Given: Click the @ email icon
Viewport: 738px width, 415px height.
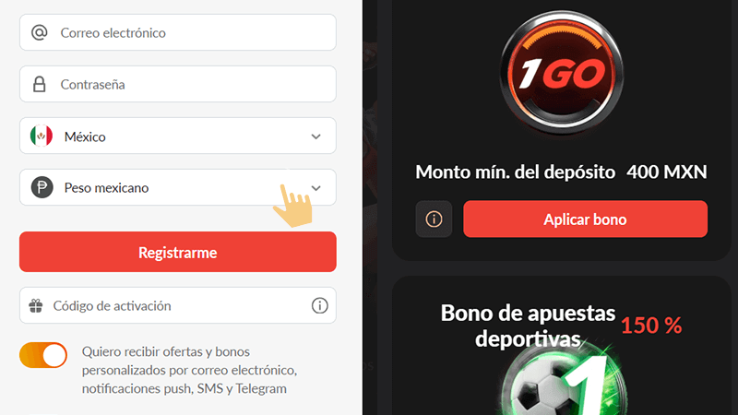Looking at the screenshot, I should click(39, 32).
